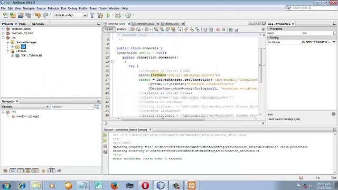Toggle Sort by Name in Navigator
338x190 pixels.
(52, 170)
